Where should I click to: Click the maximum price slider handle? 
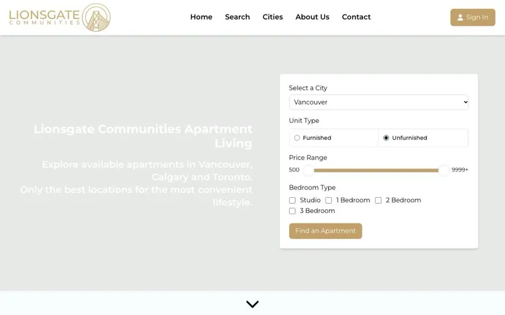(x=444, y=170)
